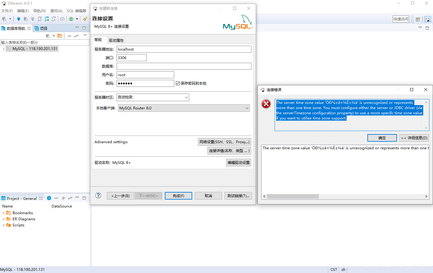The height and width of the screenshot is (273, 433).
Task: Open the 文件(F) menu
Action: pyautogui.click(x=7, y=11)
